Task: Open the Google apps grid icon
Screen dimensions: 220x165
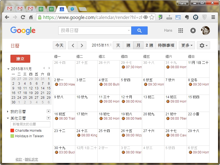Action: (x=181, y=31)
